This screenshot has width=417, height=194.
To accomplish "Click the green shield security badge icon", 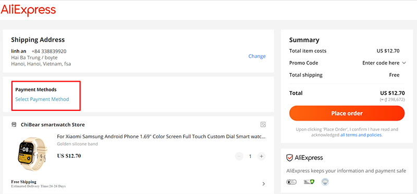I will coord(309,182).
